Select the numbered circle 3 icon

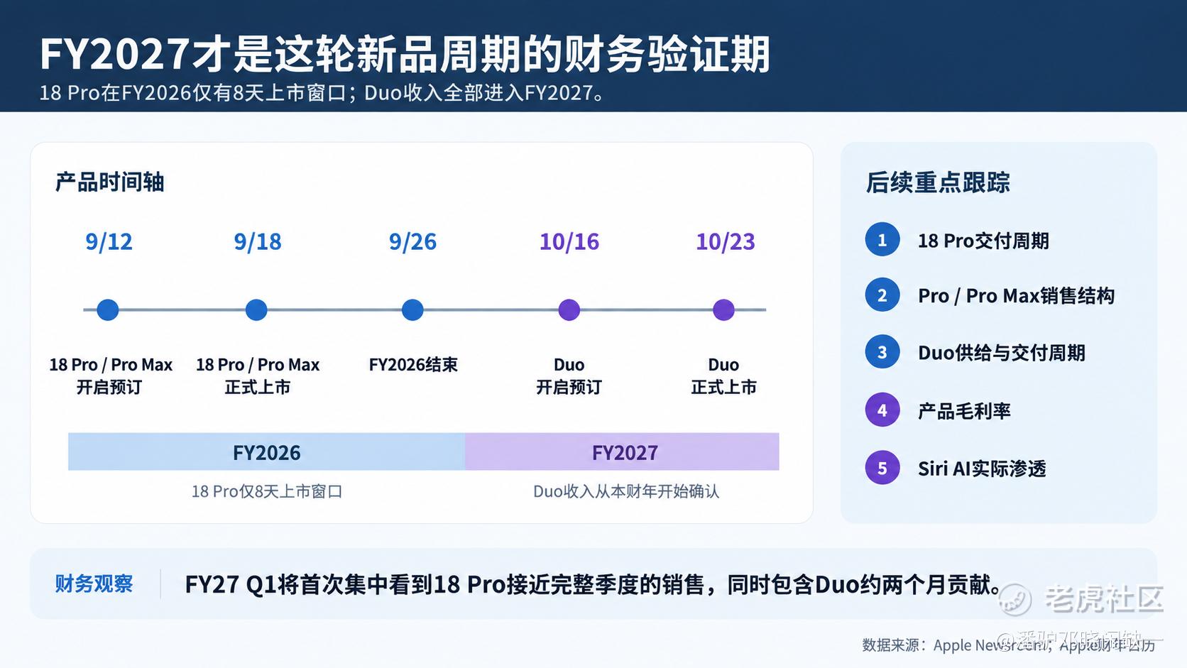click(x=882, y=352)
